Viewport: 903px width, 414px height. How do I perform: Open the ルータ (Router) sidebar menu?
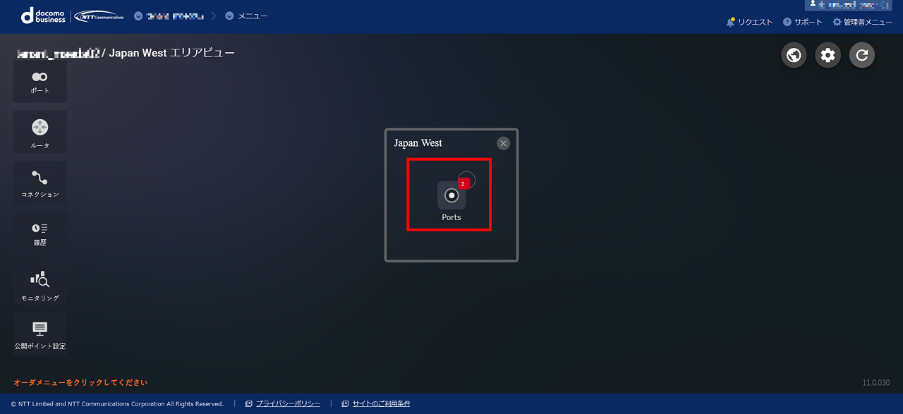coord(40,133)
